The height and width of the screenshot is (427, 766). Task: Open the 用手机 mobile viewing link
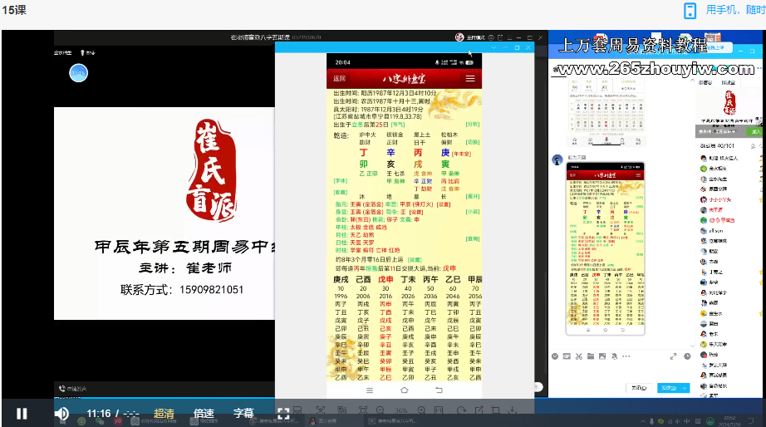coord(735,10)
